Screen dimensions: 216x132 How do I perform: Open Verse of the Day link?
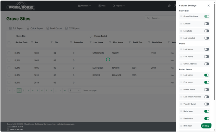(16, 129)
